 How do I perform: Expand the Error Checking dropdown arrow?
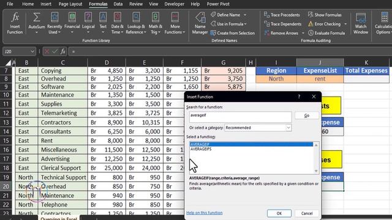[x=345, y=24]
